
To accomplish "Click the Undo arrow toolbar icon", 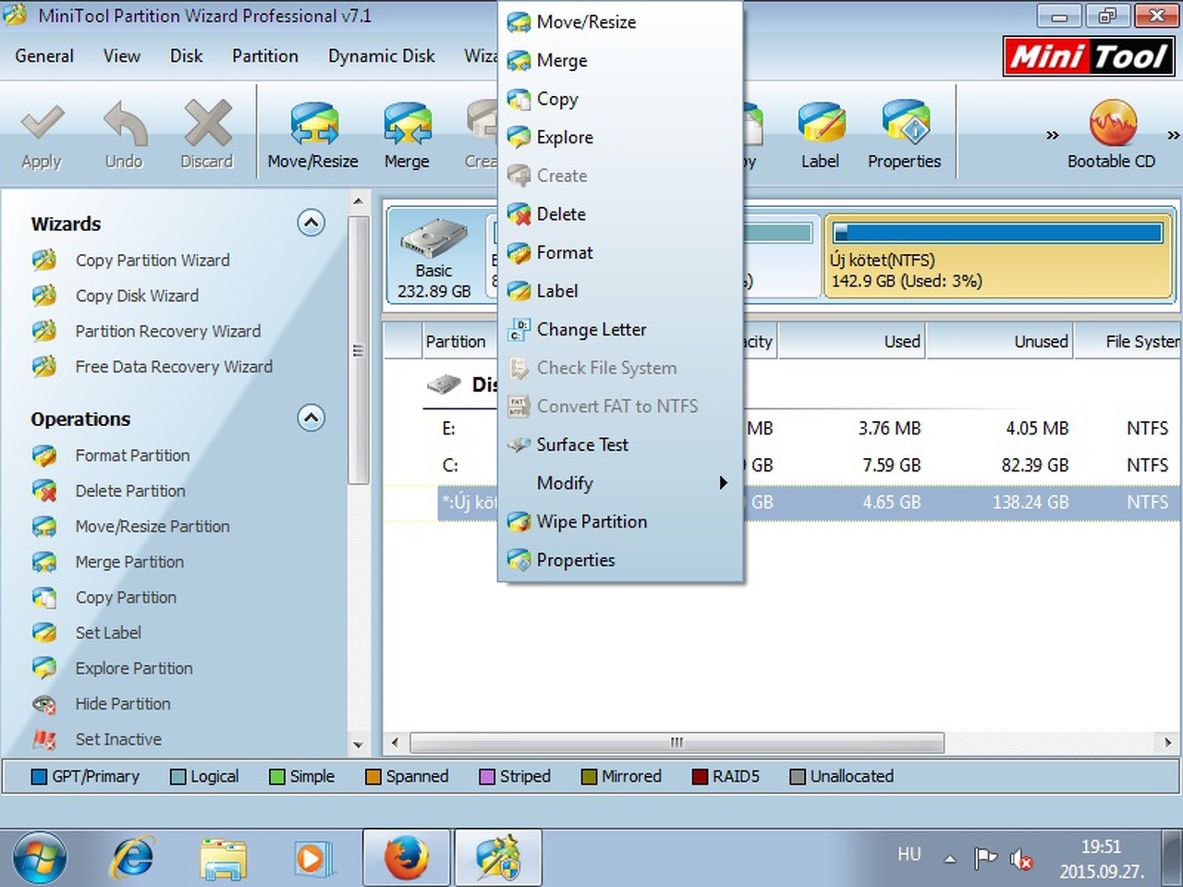I will 124,124.
